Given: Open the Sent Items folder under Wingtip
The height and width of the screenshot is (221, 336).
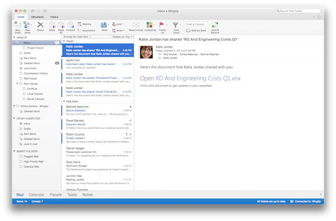Looking at the screenshot, I should pos(36,58).
